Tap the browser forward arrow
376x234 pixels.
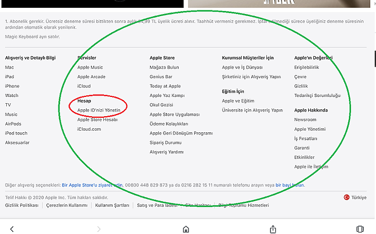point(99,229)
